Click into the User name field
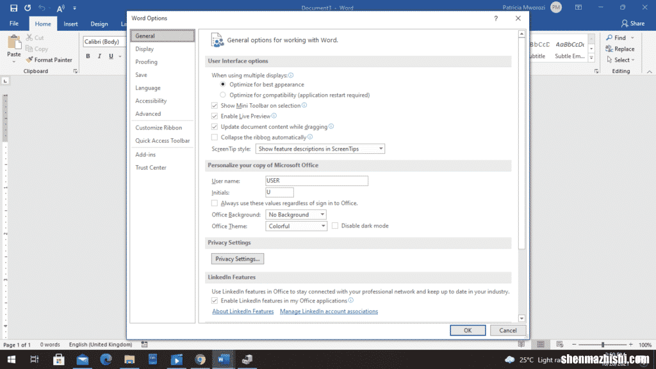656x369 pixels. tap(316, 180)
